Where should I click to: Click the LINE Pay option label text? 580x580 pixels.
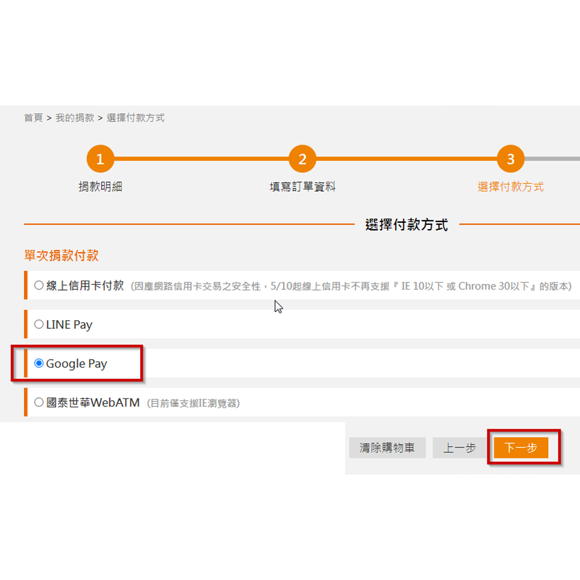[x=69, y=325]
